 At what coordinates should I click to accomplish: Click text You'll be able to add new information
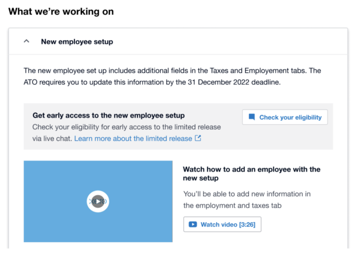[x=247, y=199]
